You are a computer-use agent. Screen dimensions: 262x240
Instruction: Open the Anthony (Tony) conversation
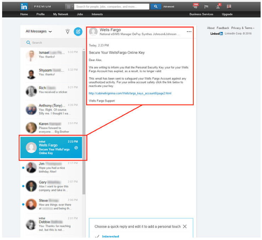(x=51, y=109)
